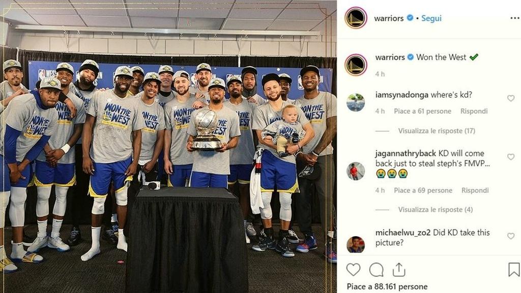Like michaelwu_zo2's comment with heart
521x293 pixels.
[511, 236]
